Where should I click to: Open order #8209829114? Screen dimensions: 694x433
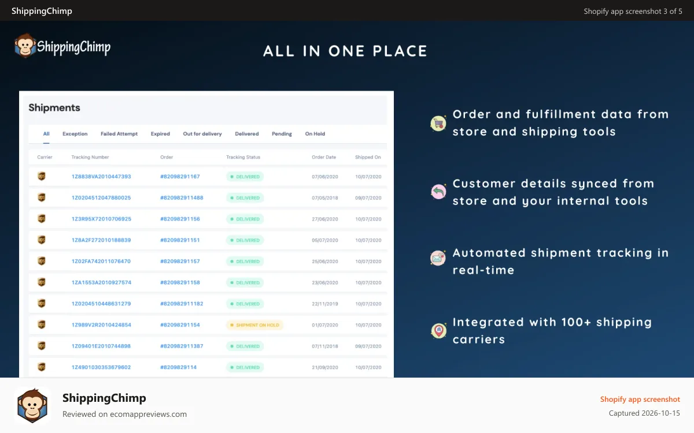(178, 367)
